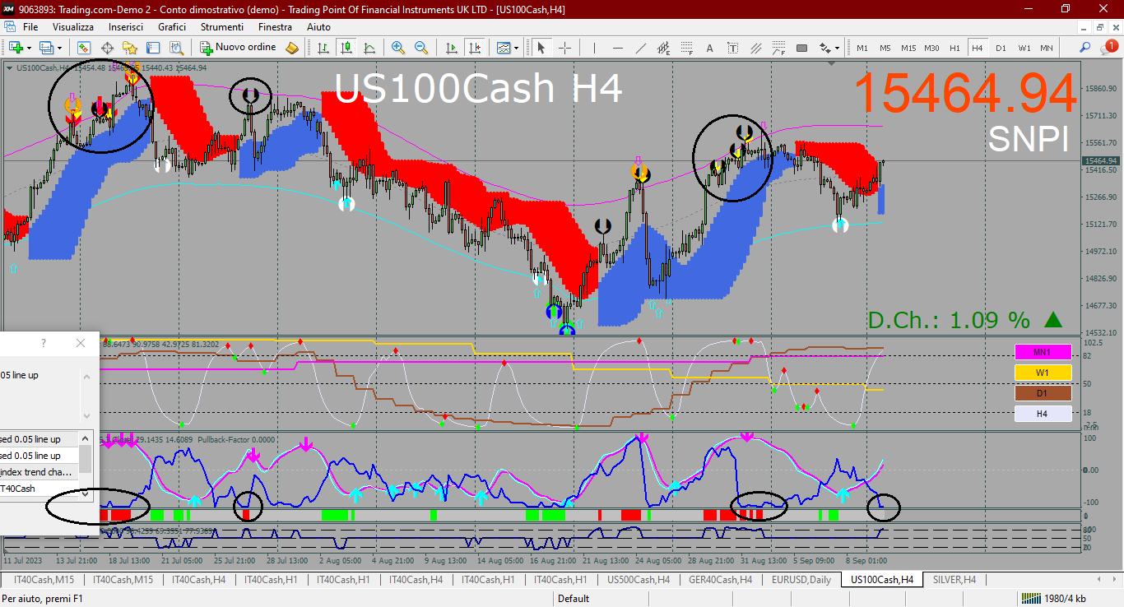
Task: Open the search magnifier icon
Action: pyautogui.click(x=1085, y=48)
